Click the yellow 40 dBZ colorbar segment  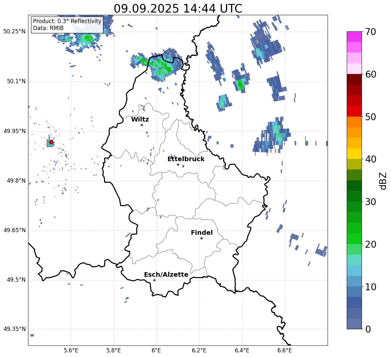pos(354,154)
